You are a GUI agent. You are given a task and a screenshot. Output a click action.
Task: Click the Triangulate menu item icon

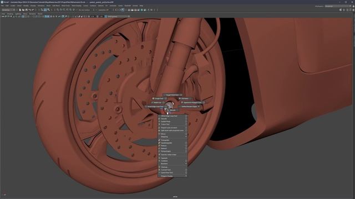[x=159, y=140]
